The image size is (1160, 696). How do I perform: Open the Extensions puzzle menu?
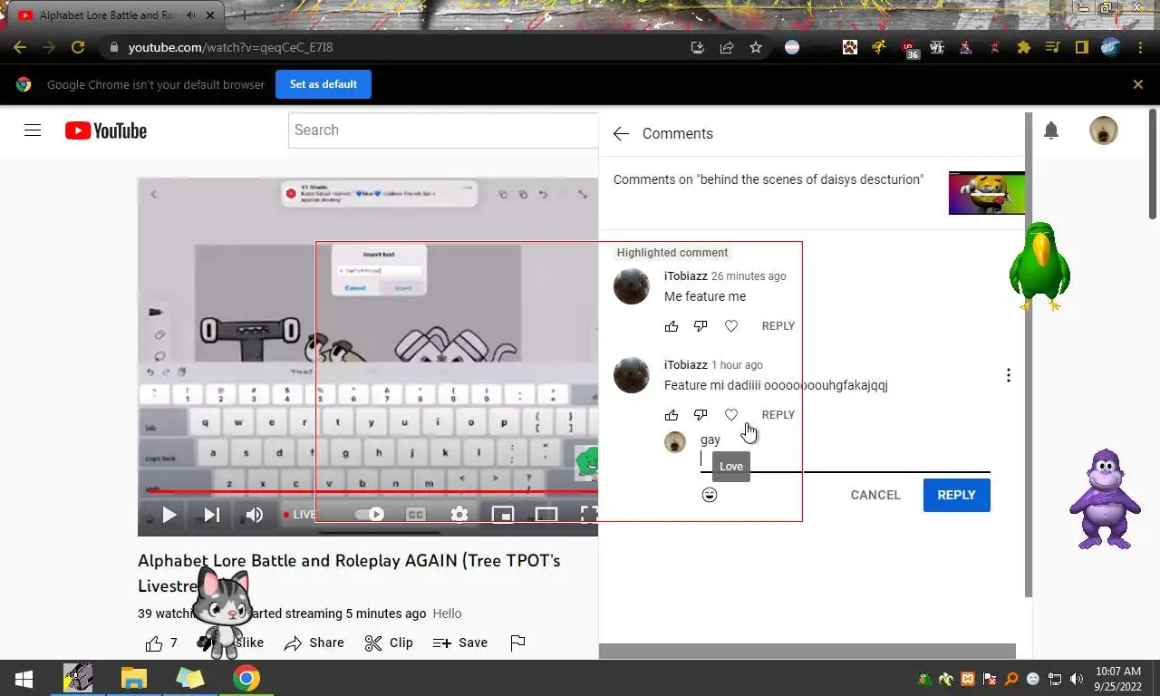[x=1024, y=47]
